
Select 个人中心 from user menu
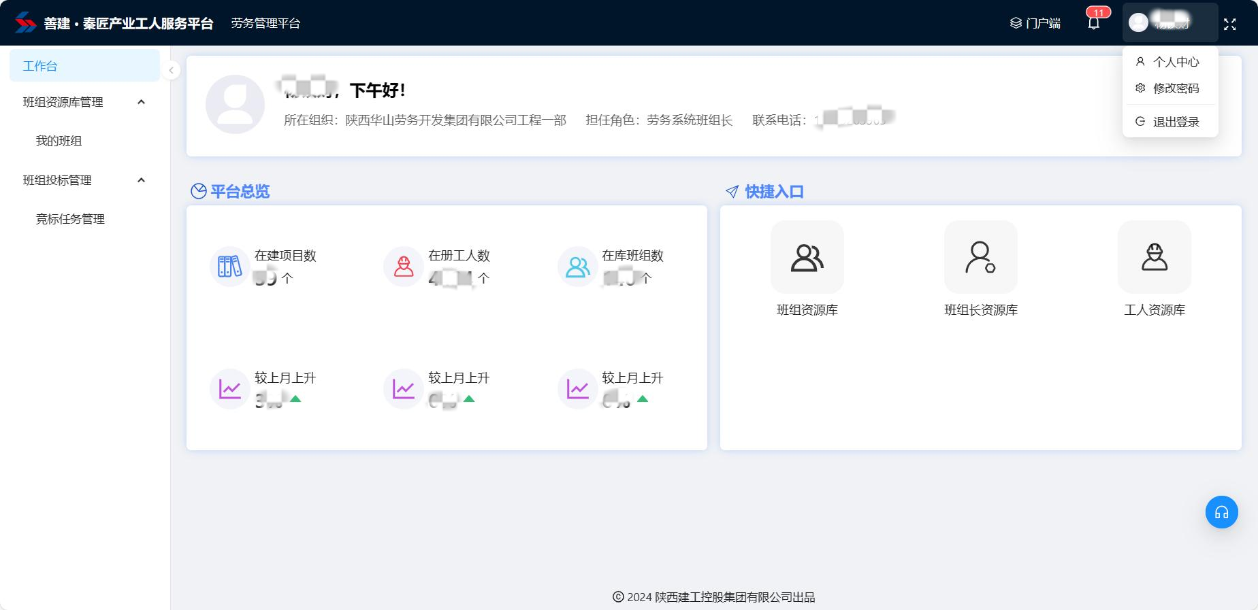[1176, 62]
